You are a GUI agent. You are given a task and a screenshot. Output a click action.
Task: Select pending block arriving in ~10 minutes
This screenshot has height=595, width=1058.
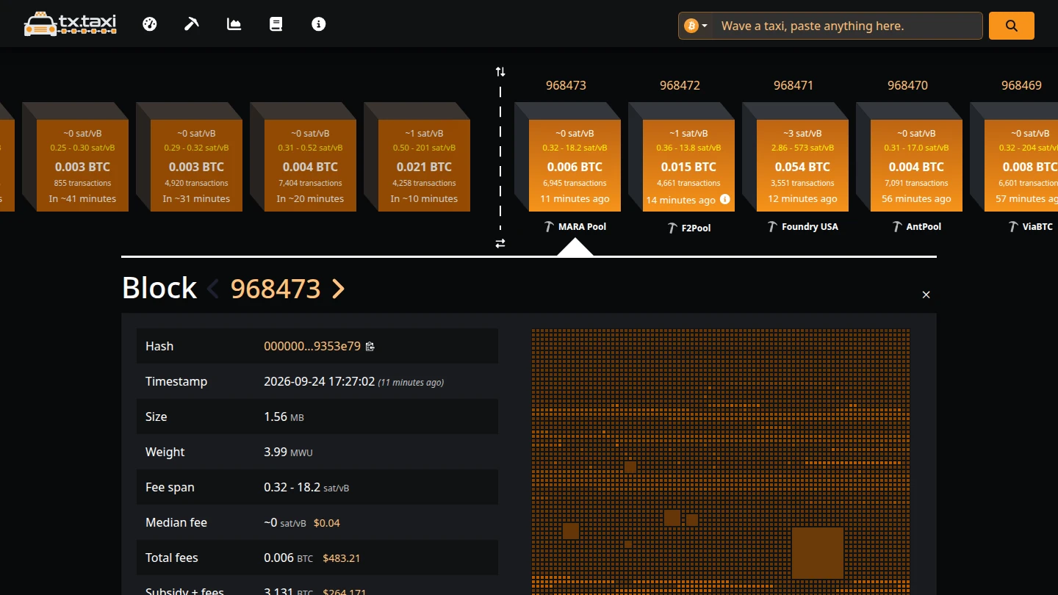(x=424, y=166)
